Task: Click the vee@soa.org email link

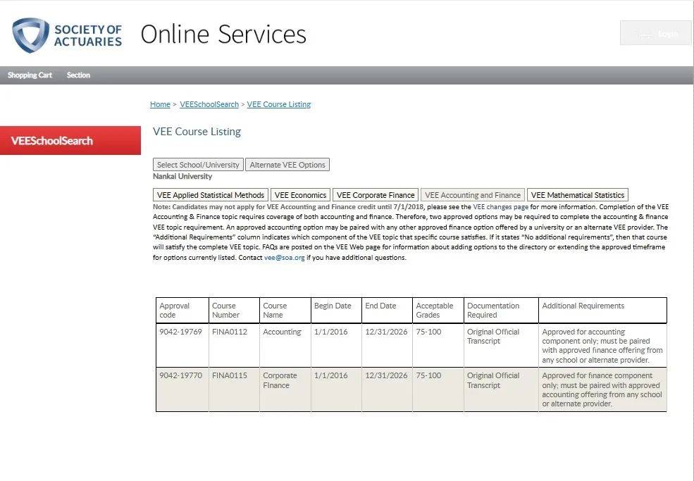Action: tap(284, 258)
